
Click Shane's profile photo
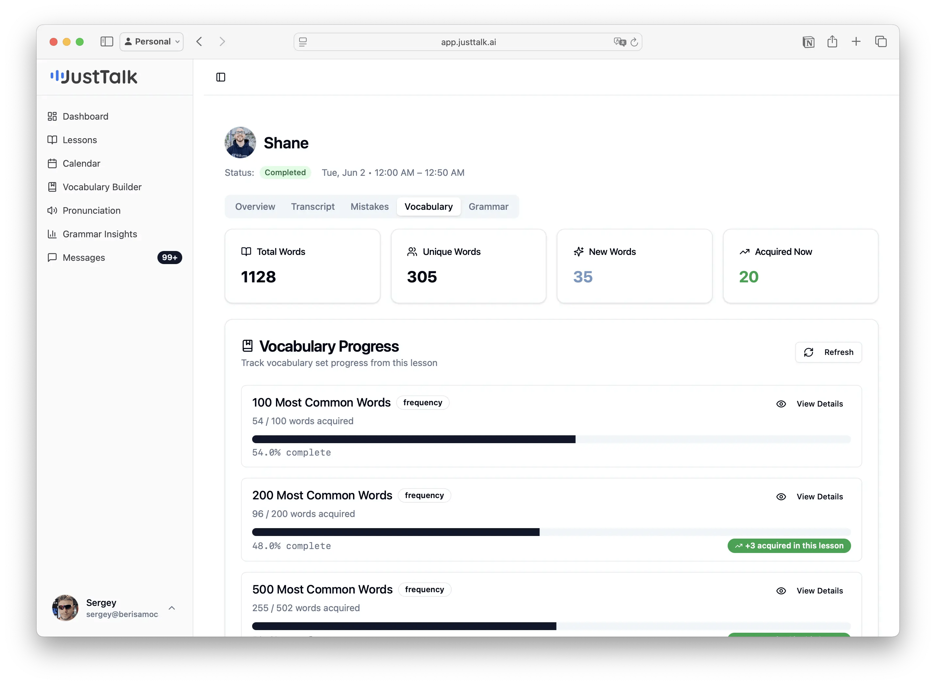(240, 142)
